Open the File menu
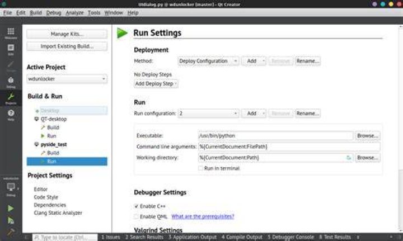The width and height of the screenshot is (403, 241). (x=7, y=12)
